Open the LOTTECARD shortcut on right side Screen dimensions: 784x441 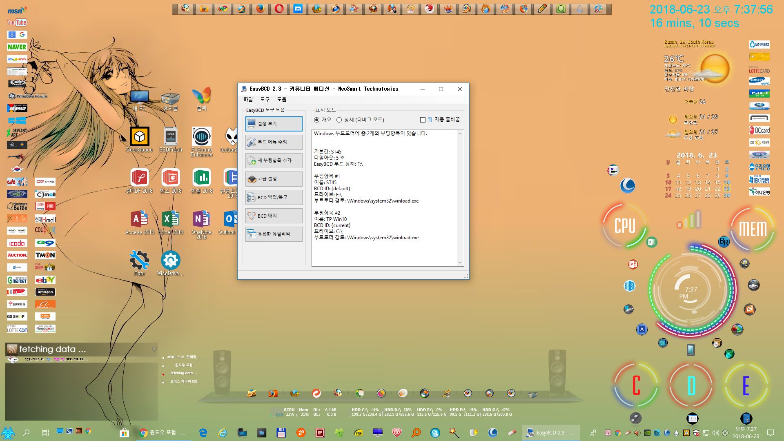click(759, 69)
